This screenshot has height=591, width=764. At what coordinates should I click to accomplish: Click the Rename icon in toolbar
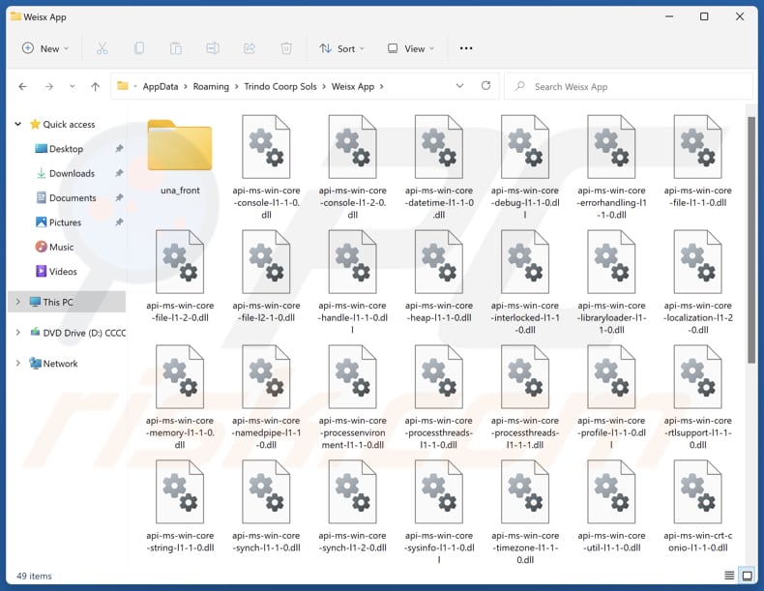(x=213, y=48)
